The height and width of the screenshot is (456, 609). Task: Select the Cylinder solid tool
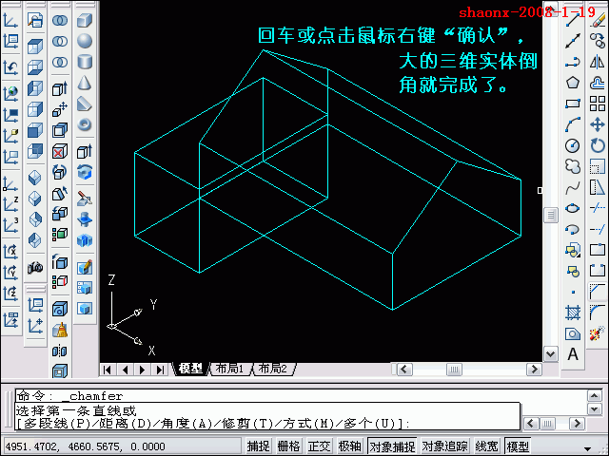pyautogui.click(x=85, y=62)
